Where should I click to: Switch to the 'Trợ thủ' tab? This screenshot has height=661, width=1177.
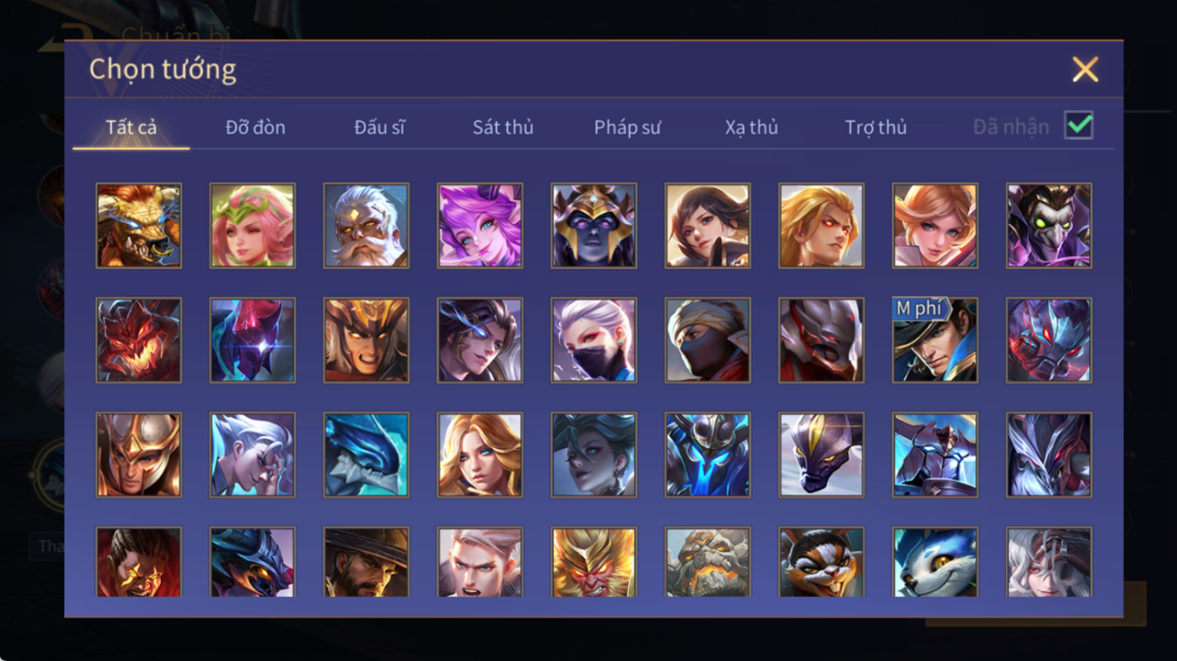click(x=876, y=127)
